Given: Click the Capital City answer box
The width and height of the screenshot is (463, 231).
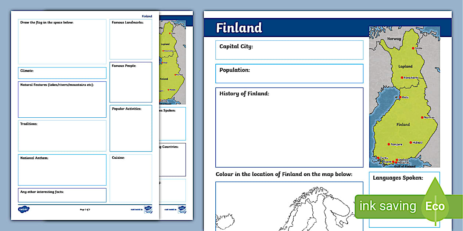Looking at the screenshot, I should (x=289, y=49).
